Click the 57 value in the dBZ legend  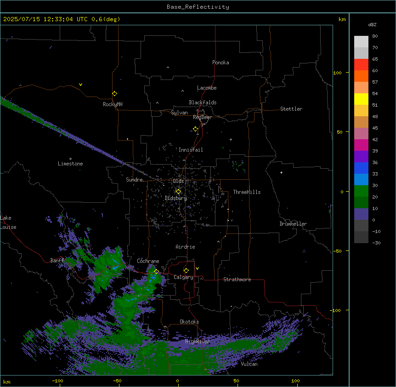pos(375,82)
